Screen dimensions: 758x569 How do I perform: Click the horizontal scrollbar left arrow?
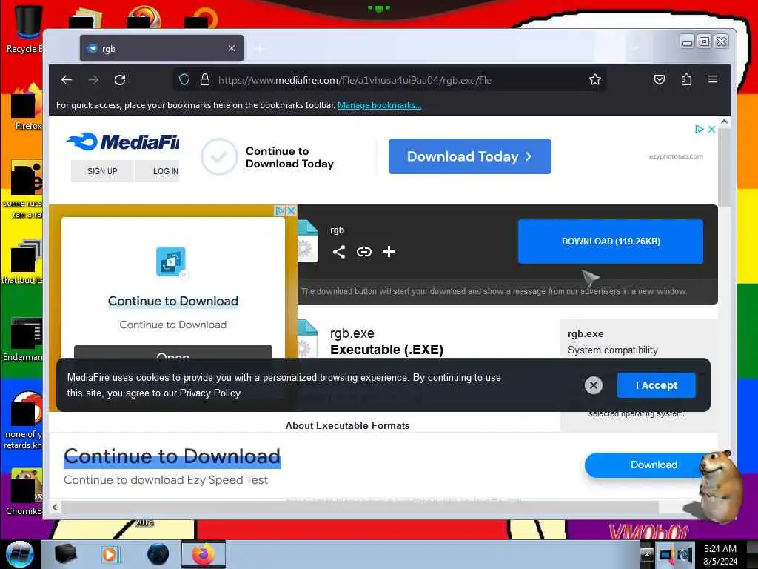(55, 507)
